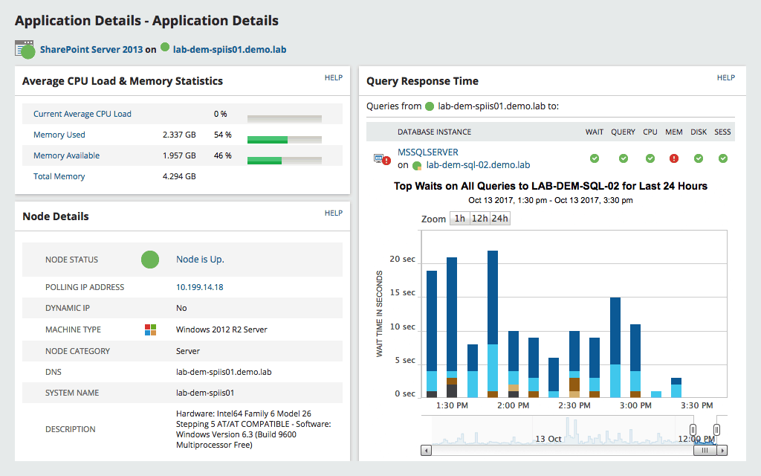Click the chart navigator right range handle

[x=716, y=429]
